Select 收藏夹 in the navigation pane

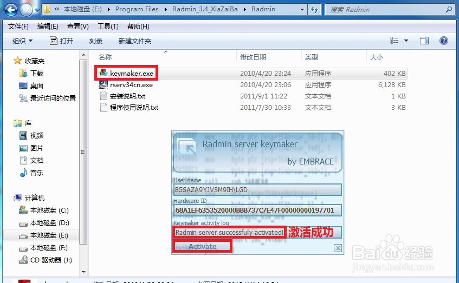click(35, 61)
